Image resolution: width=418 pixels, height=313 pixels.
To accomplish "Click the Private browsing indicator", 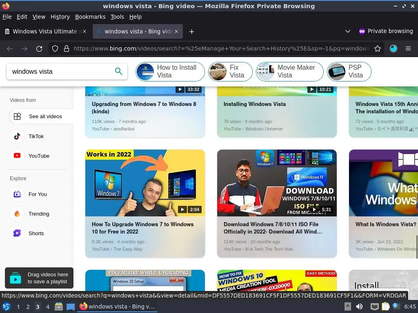I will click(x=386, y=31).
